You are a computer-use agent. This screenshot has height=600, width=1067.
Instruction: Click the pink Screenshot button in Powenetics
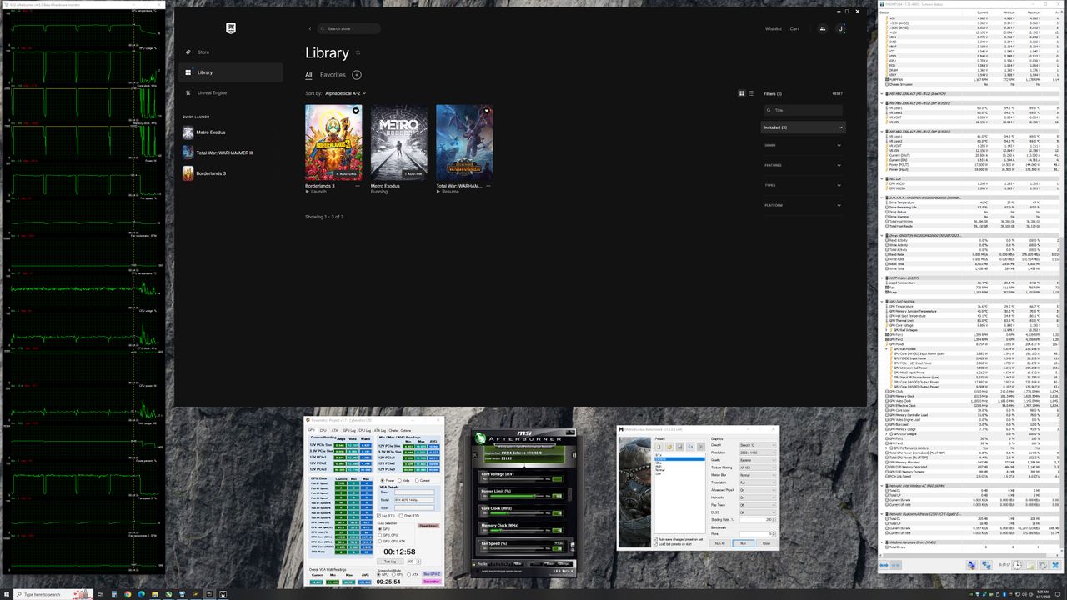(431, 582)
